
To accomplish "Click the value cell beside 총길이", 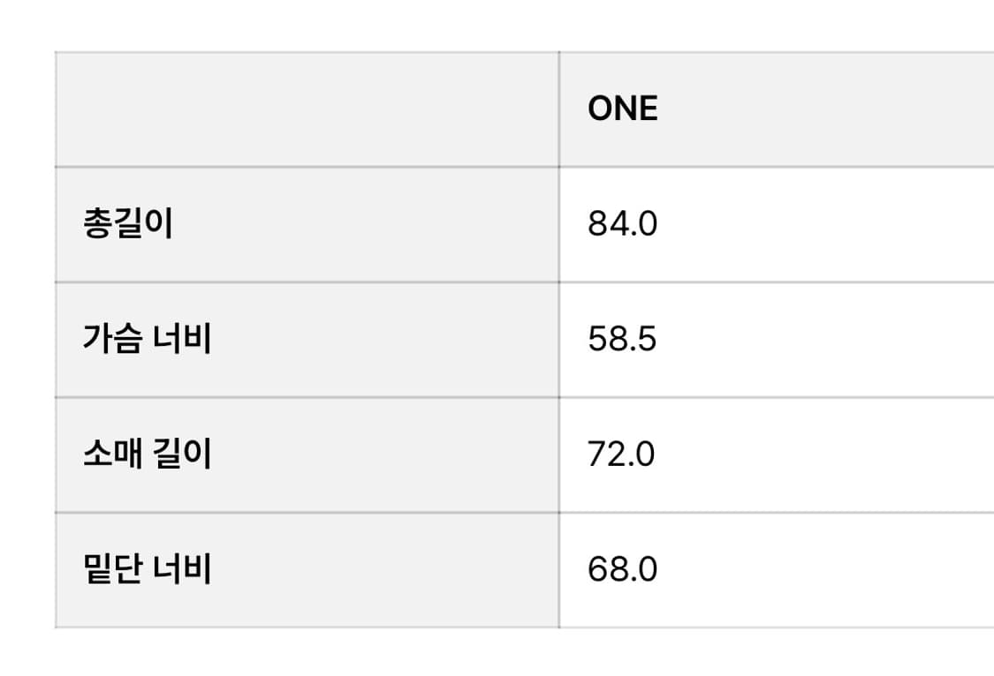I will click(x=776, y=224).
